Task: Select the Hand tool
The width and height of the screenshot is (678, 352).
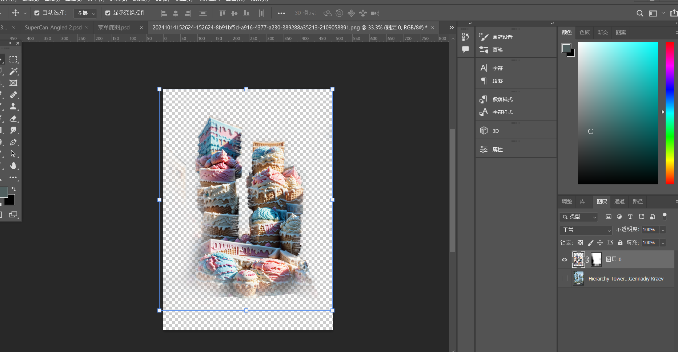Action: [13, 166]
